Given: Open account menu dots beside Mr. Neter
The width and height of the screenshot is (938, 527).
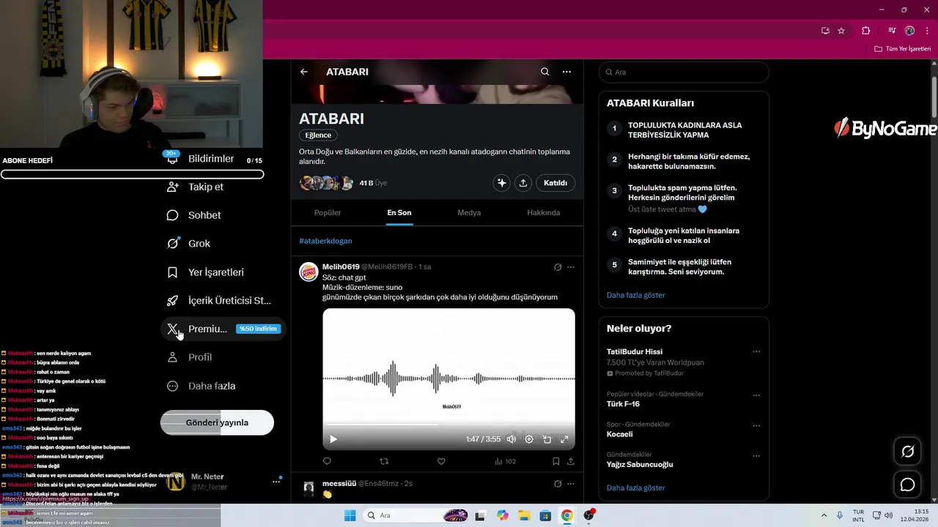Looking at the screenshot, I should click(276, 481).
